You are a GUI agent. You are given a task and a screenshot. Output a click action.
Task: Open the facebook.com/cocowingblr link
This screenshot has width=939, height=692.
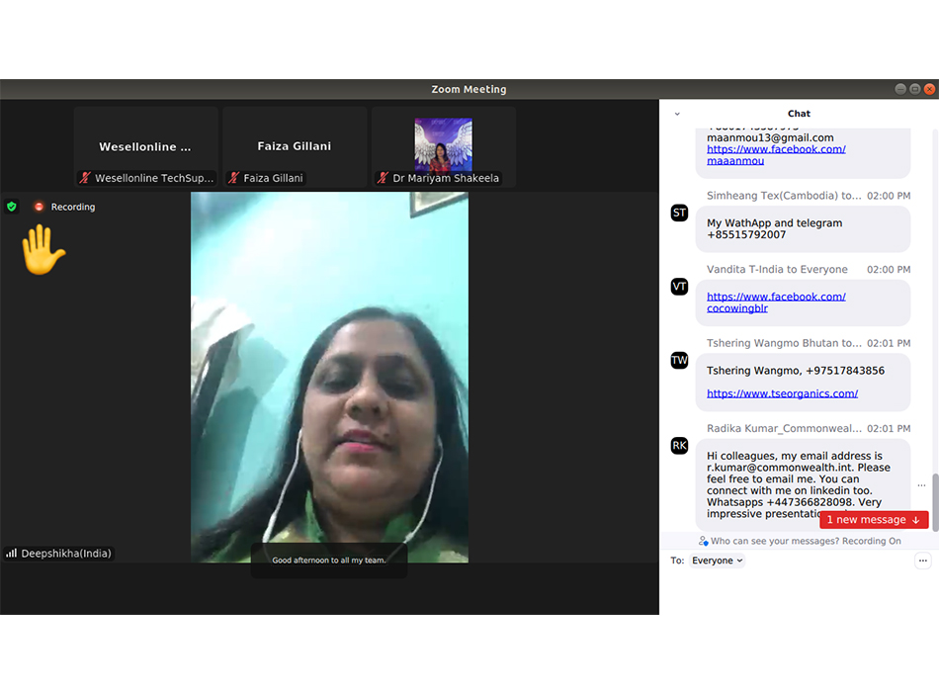[x=776, y=303]
